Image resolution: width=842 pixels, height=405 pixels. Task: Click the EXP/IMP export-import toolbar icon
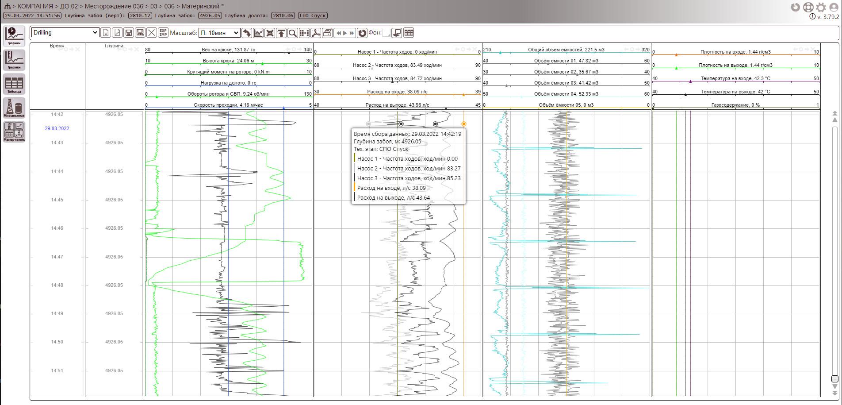click(x=163, y=33)
